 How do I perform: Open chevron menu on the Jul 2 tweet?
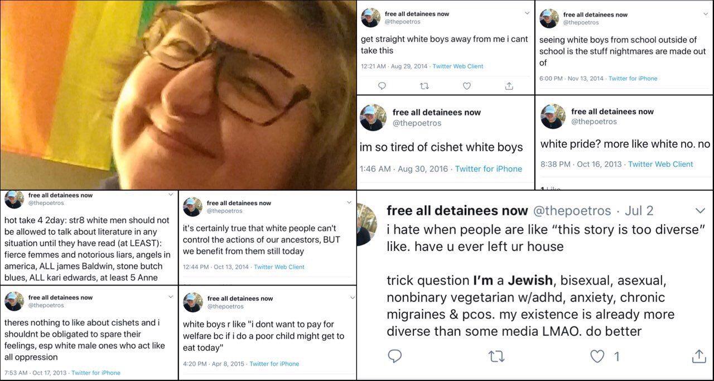pos(700,211)
